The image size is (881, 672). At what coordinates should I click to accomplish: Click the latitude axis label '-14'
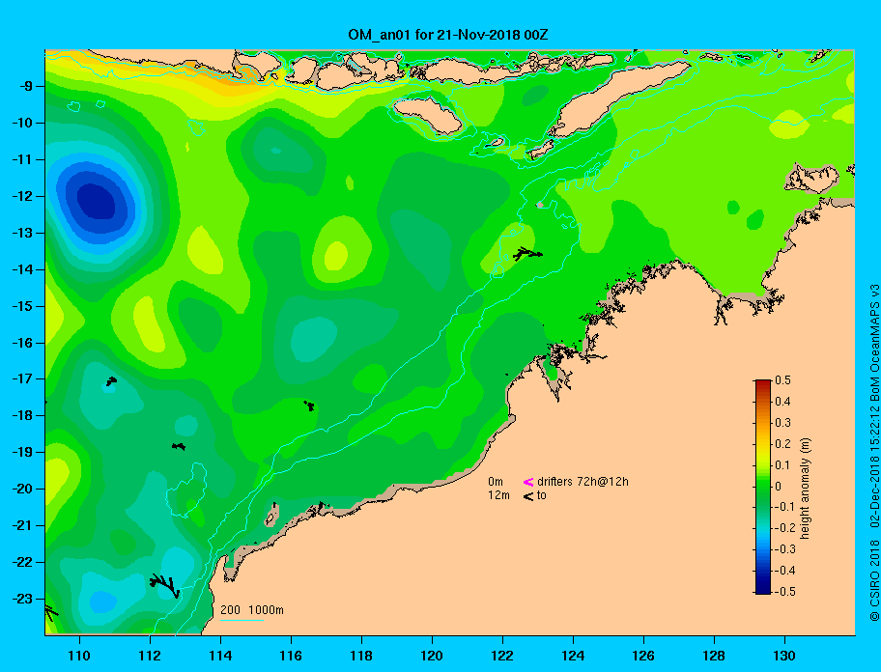coord(22,269)
